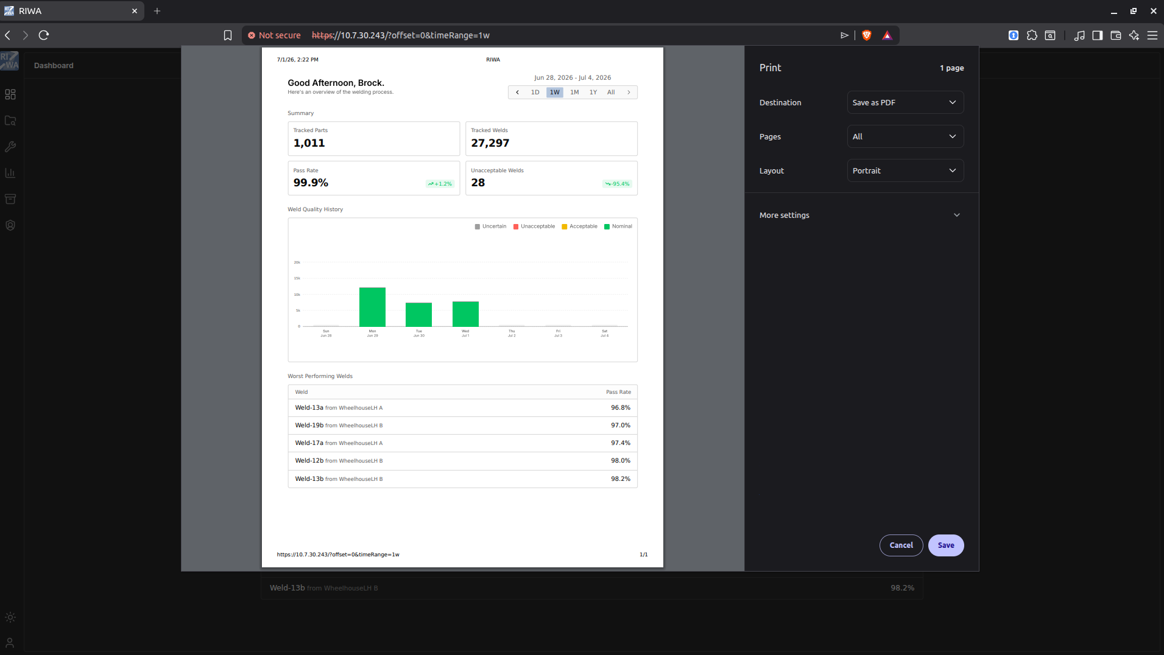
Task: Open the Leo AI sparkle icon
Action: (1134, 35)
